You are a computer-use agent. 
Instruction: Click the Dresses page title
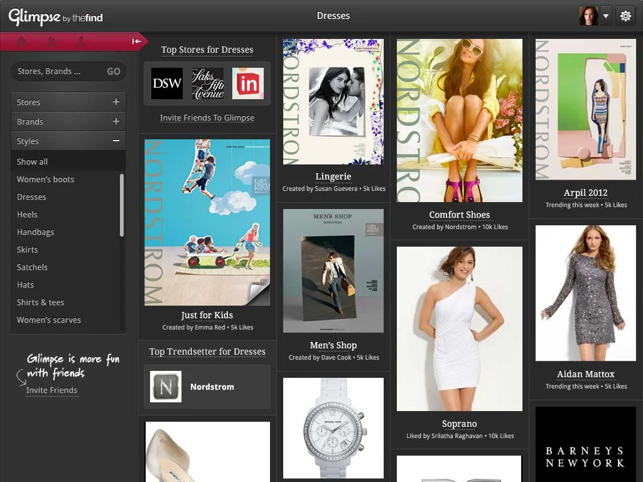pos(333,16)
